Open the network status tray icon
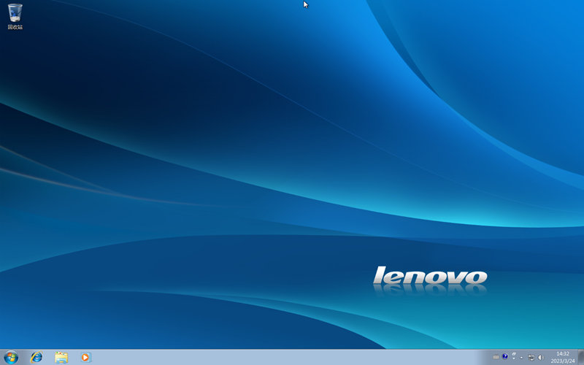Viewport: 584px width, 365px height. (x=531, y=358)
